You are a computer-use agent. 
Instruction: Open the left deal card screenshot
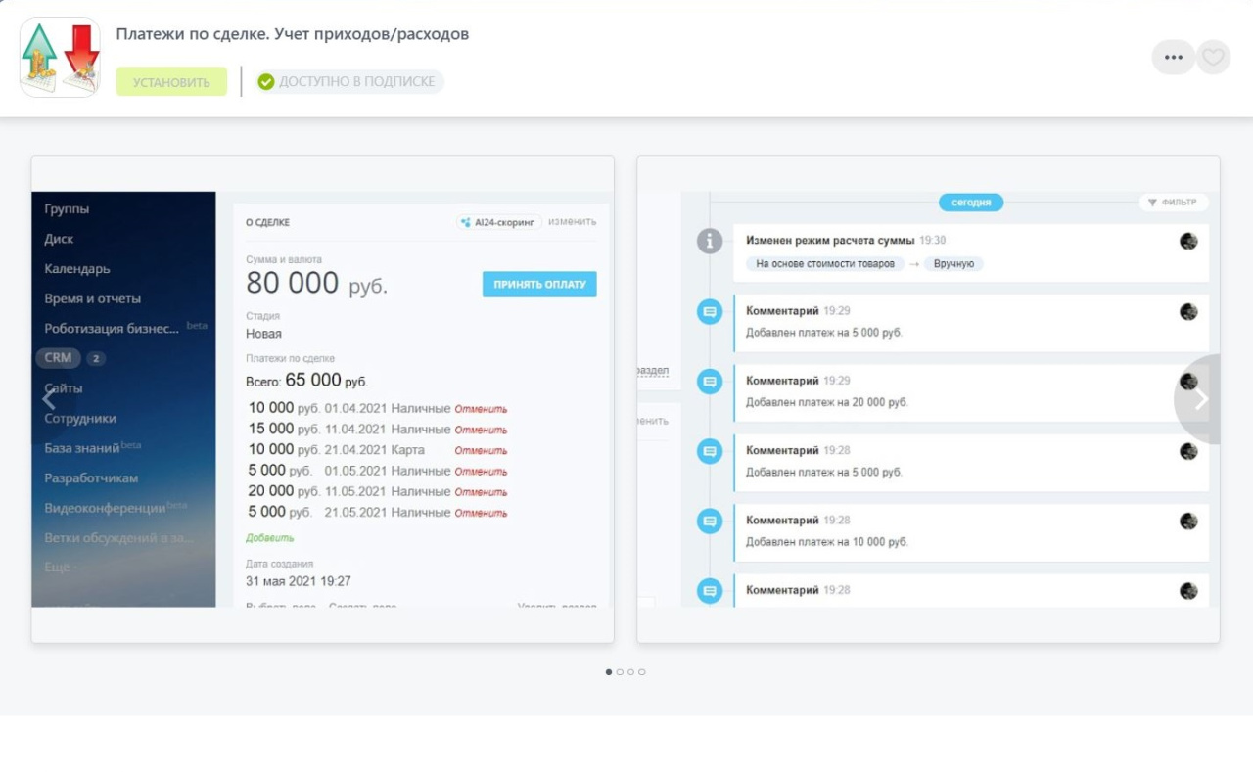tap(322, 398)
